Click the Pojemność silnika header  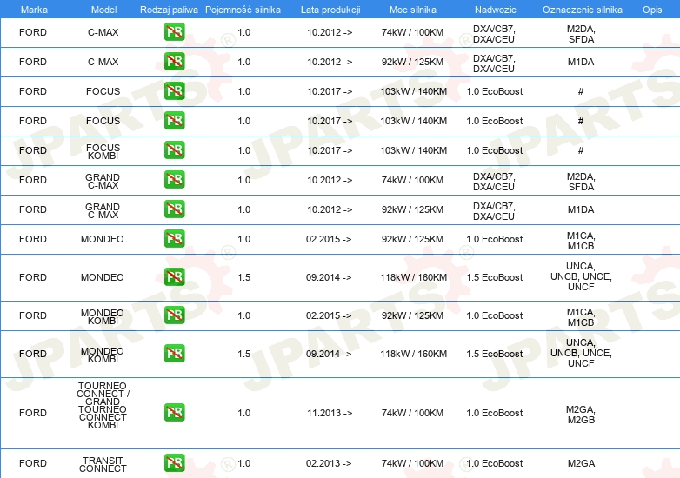click(243, 9)
